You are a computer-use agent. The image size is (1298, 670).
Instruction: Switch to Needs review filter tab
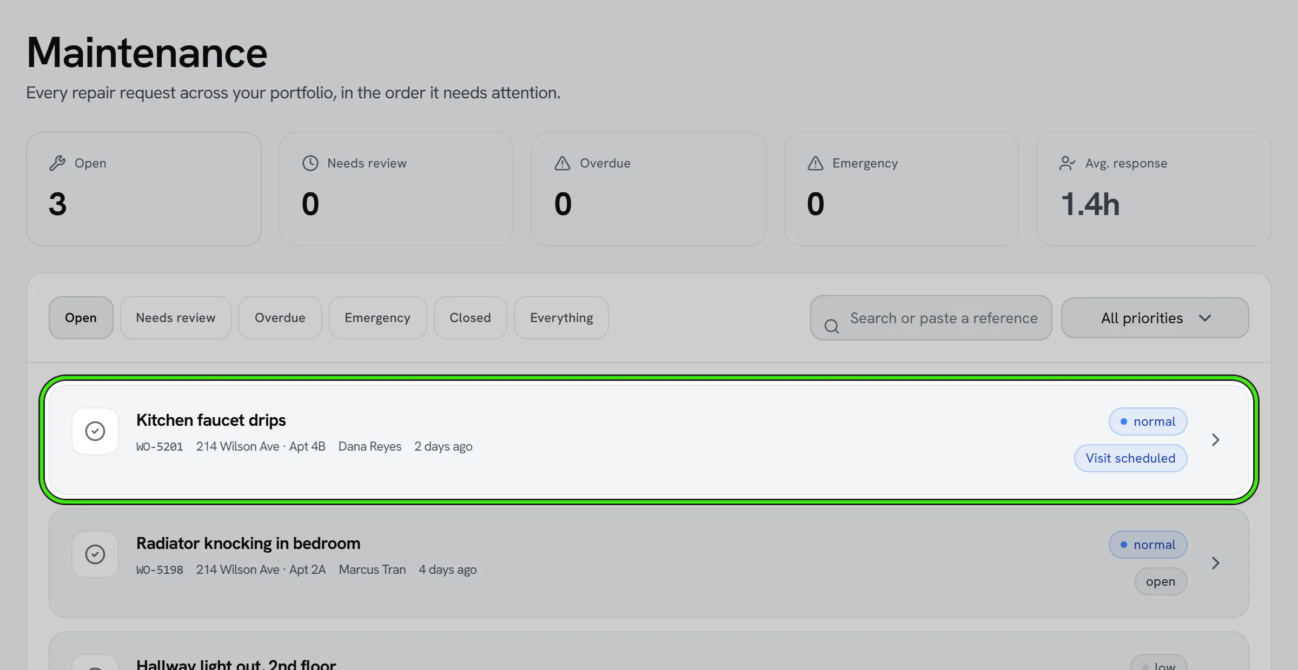pyautogui.click(x=176, y=318)
